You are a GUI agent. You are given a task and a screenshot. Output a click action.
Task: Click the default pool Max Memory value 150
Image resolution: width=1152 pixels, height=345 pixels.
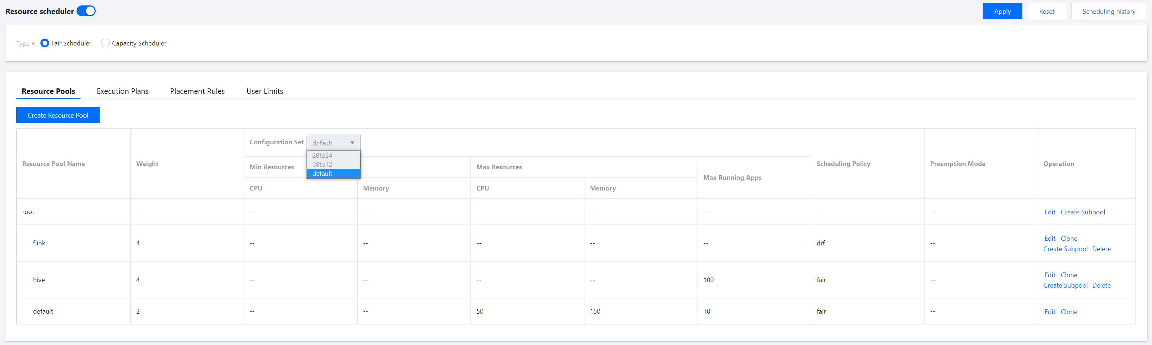pos(595,311)
